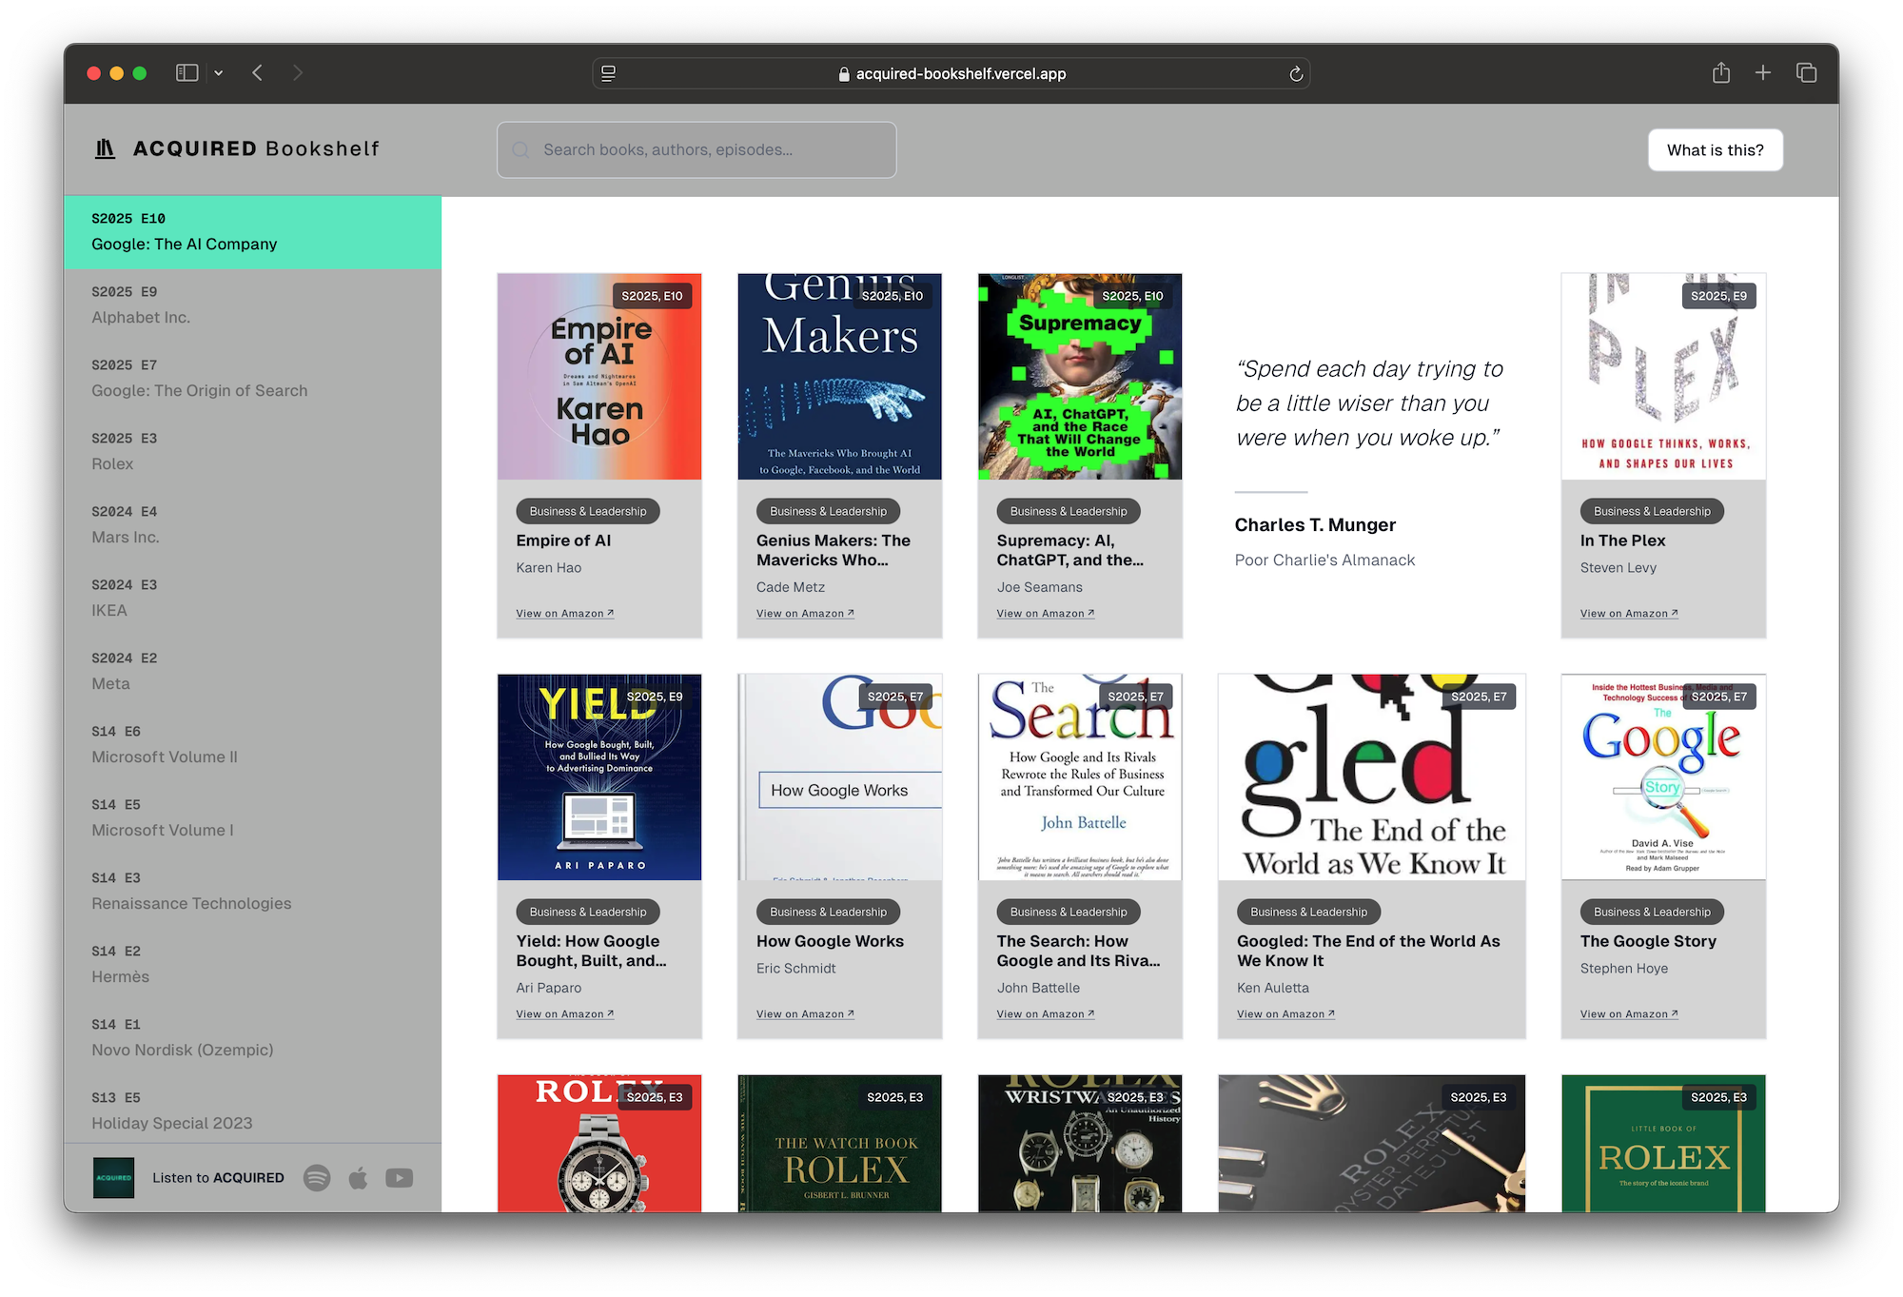The height and width of the screenshot is (1297, 1903).
Task: Click The Google Story book cover
Action: 1663,776
